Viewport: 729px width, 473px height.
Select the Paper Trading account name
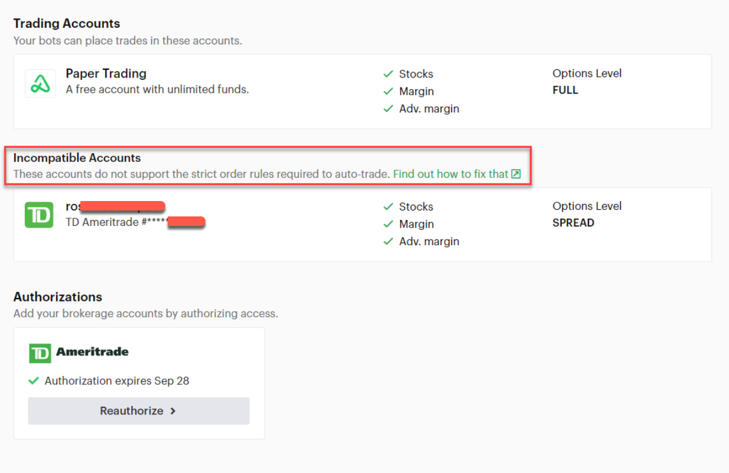[x=106, y=73]
